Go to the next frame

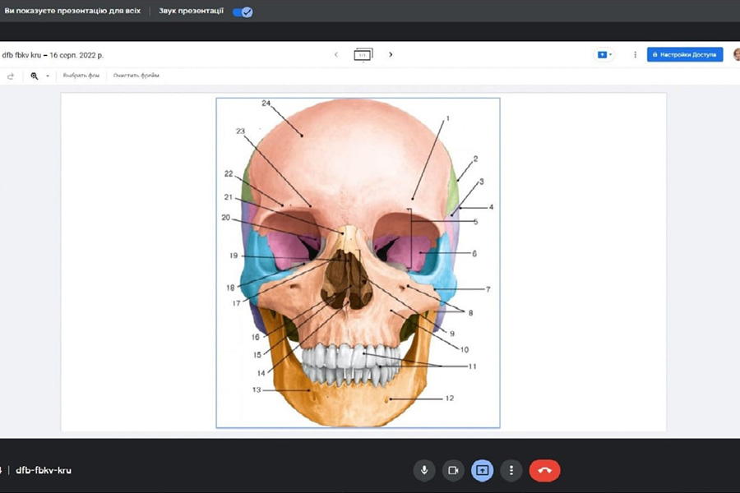coord(391,55)
